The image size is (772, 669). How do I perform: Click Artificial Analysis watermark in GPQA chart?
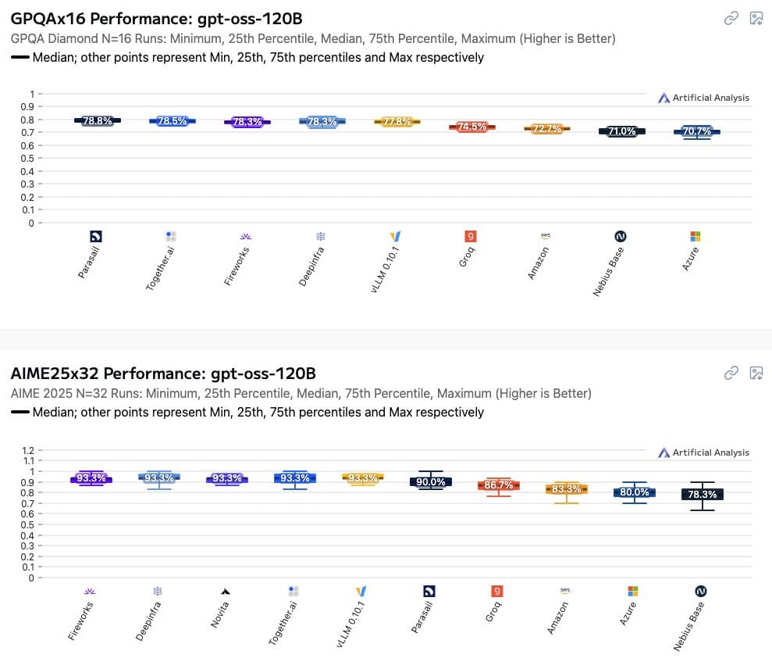pos(703,98)
